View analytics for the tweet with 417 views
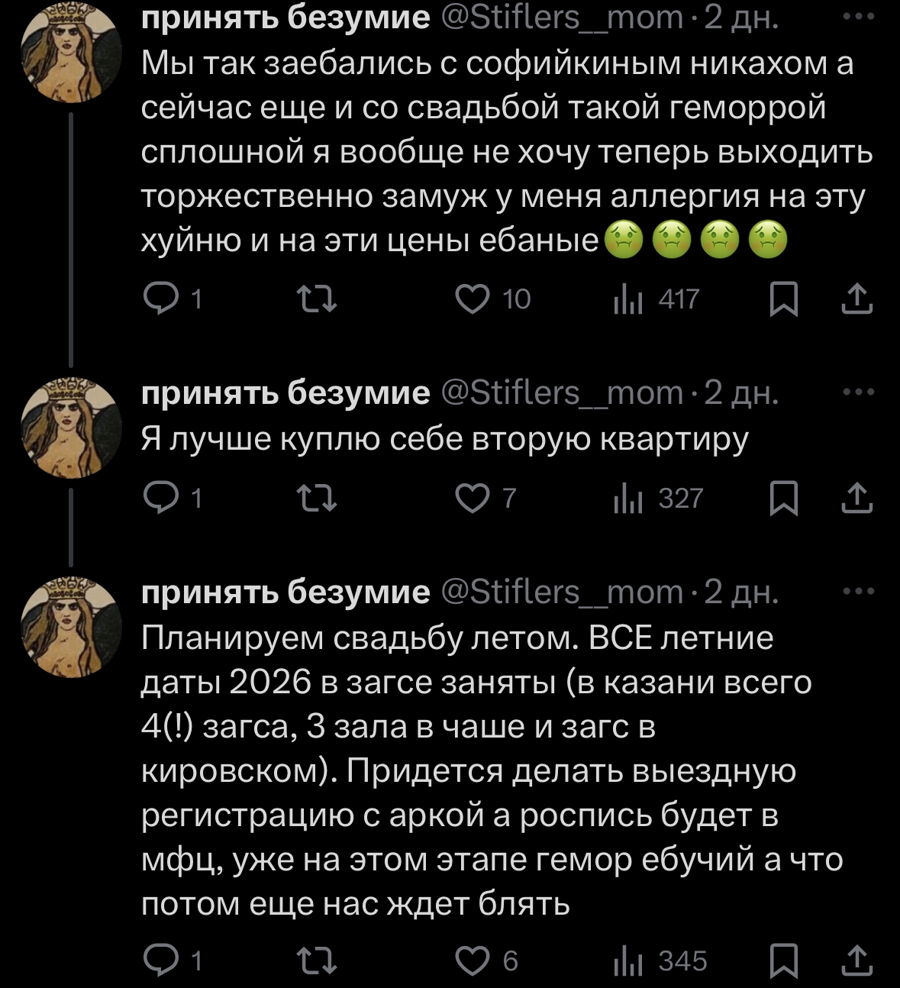The width and height of the screenshot is (900, 988). (627, 299)
